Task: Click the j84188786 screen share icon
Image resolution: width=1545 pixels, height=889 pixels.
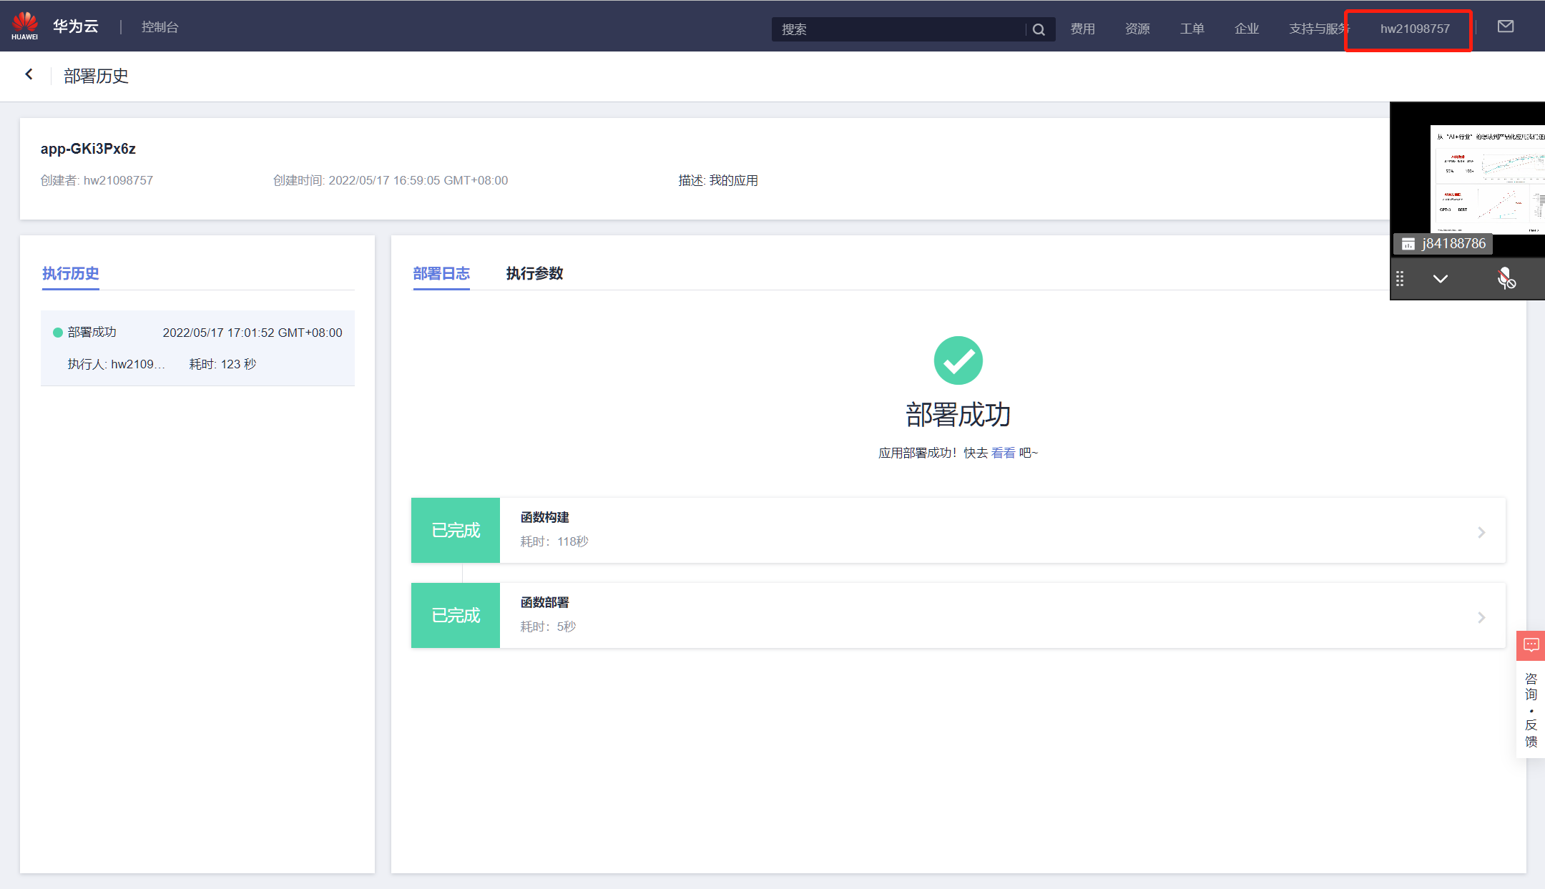Action: point(1408,244)
